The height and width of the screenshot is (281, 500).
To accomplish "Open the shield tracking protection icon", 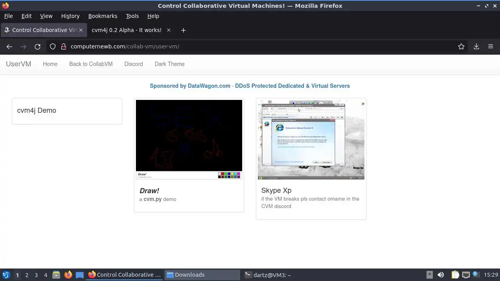I will click(x=53, y=46).
